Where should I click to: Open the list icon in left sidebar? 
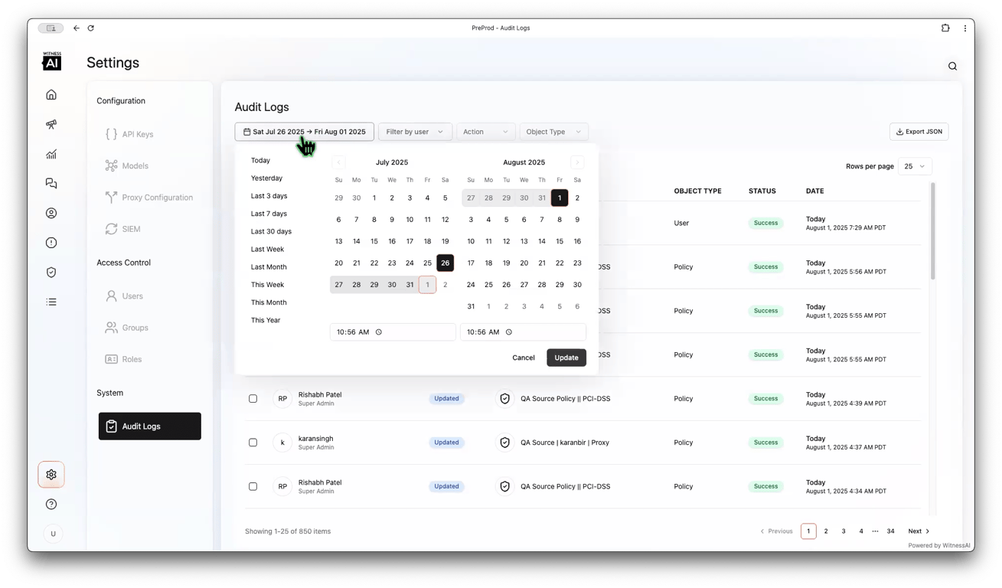tap(51, 302)
